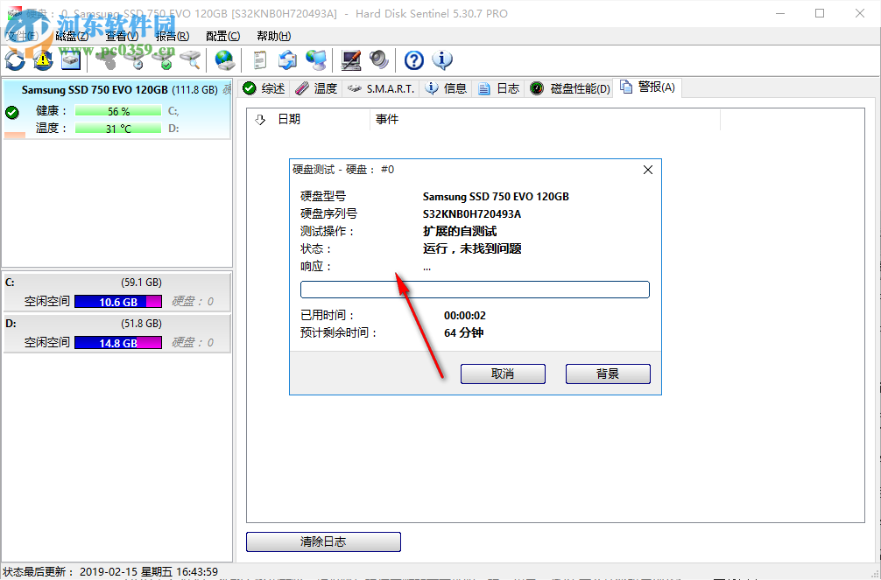
Task: Click the globe over disk icon
Action: coord(225,59)
